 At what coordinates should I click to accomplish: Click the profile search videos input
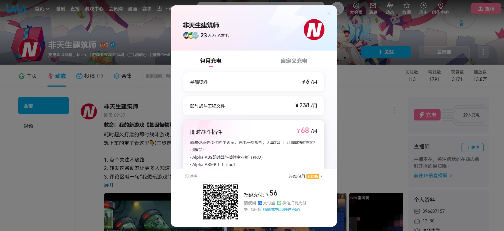pos(157,76)
